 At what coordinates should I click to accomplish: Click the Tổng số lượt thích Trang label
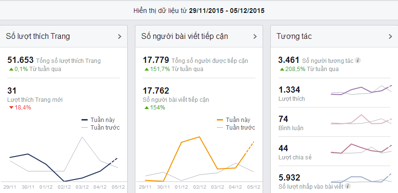point(68,60)
